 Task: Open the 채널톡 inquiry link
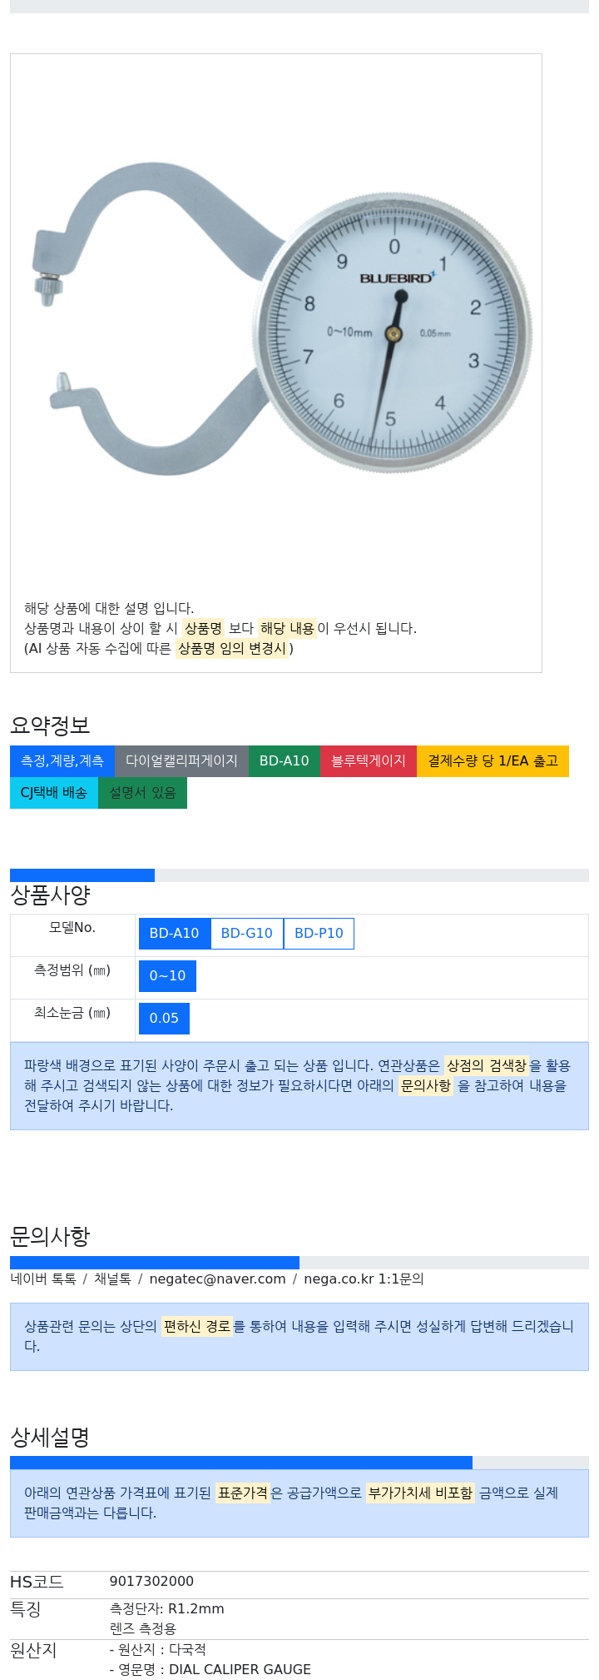coord(112,1279)
